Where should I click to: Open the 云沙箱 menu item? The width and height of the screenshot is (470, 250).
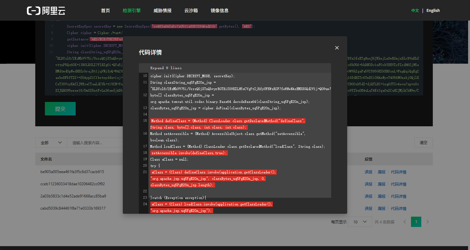click(x=191, y=11)
